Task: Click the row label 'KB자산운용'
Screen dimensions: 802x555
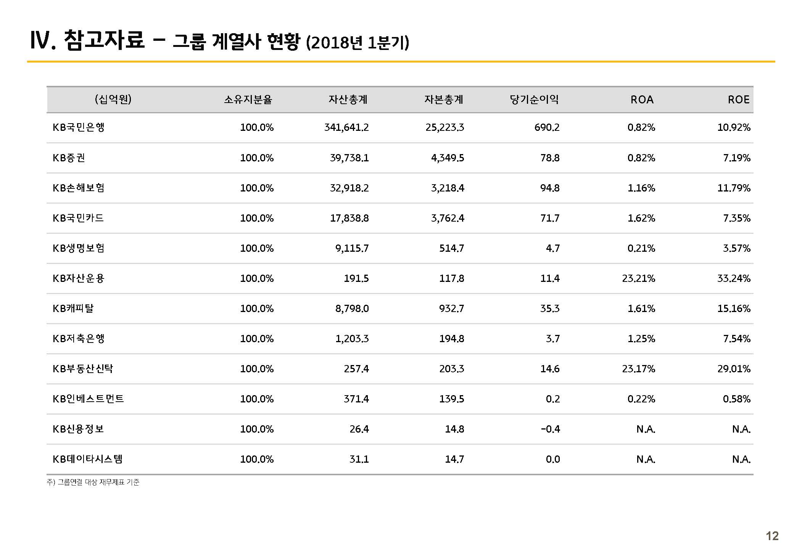Action: click(x=79, y=278)
